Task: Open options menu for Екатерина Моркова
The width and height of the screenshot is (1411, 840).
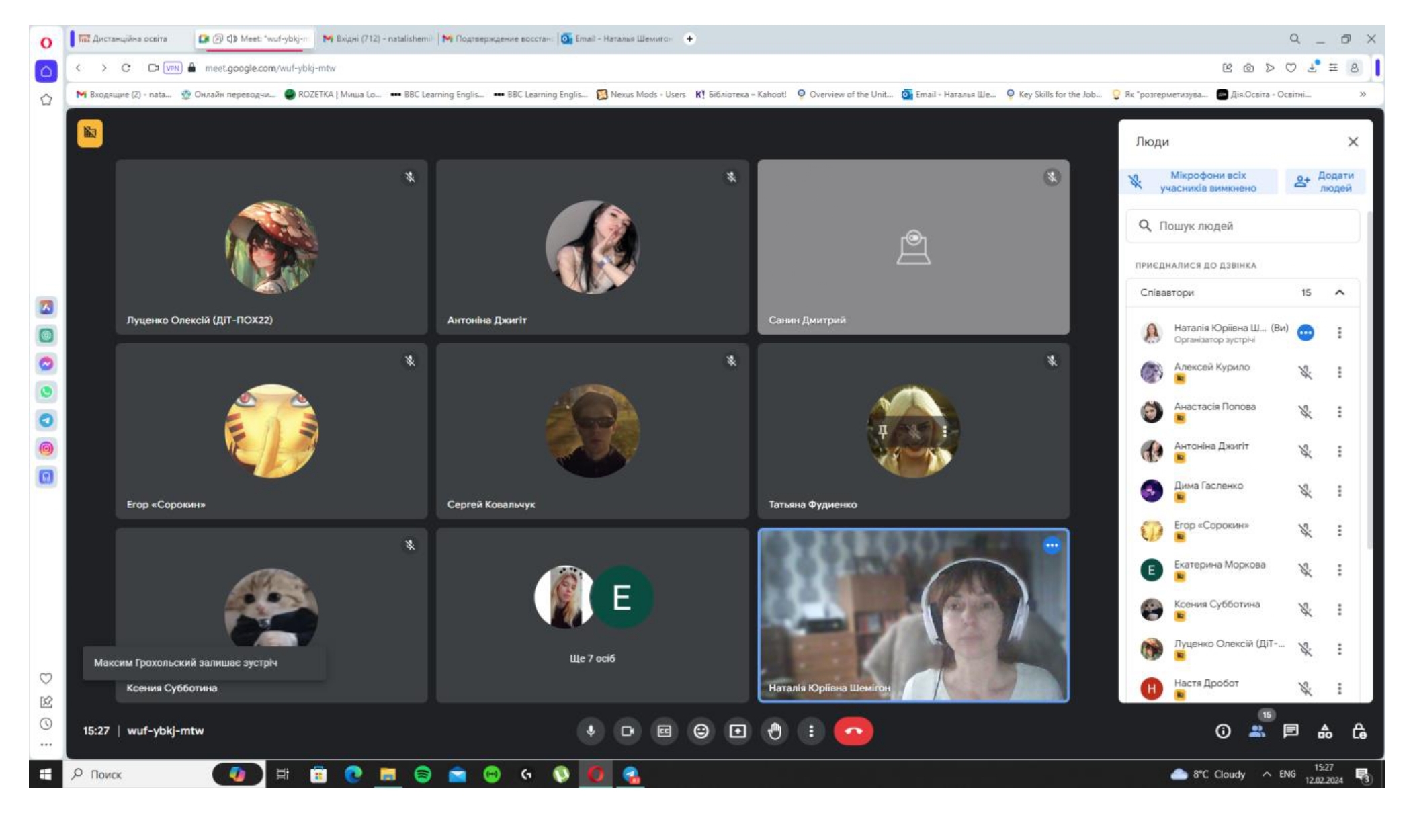Action: tap(1340, 571)
